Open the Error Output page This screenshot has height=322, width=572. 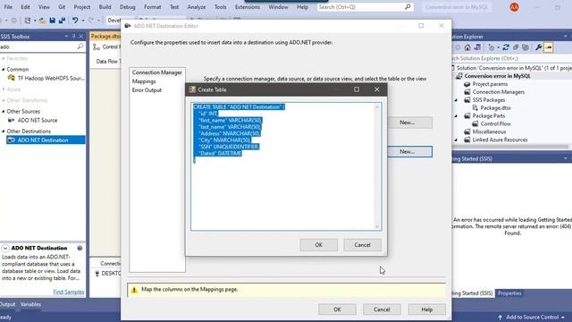tap(147, 90)
